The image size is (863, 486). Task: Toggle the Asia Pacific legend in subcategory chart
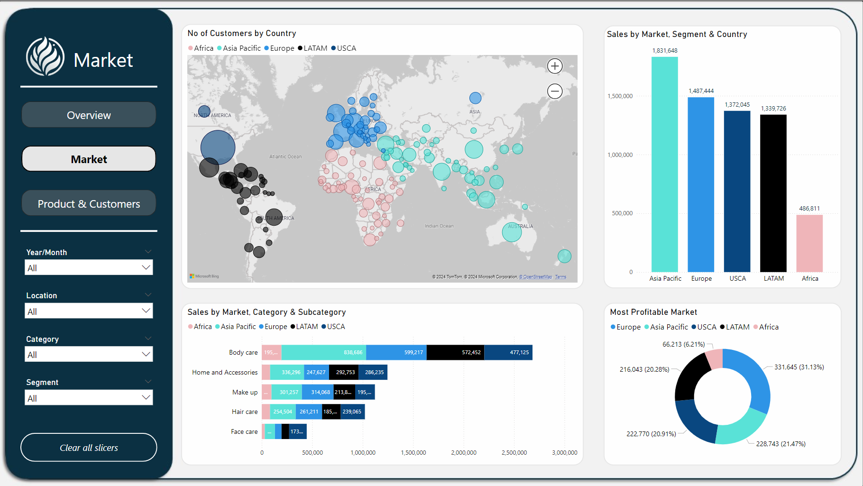coord(236,326)
